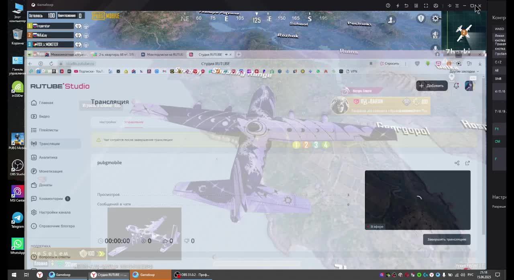The width and height of the screenshot is (514, 280).
Task: Open the browser downloads icon
Action: (x=479, y=64)
